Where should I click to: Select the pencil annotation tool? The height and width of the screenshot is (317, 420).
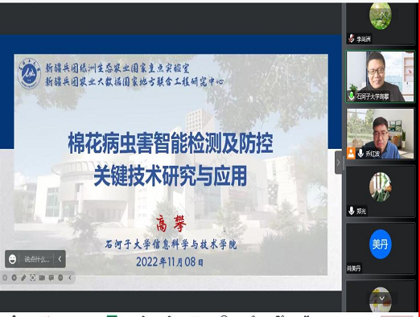click(23, 278)
